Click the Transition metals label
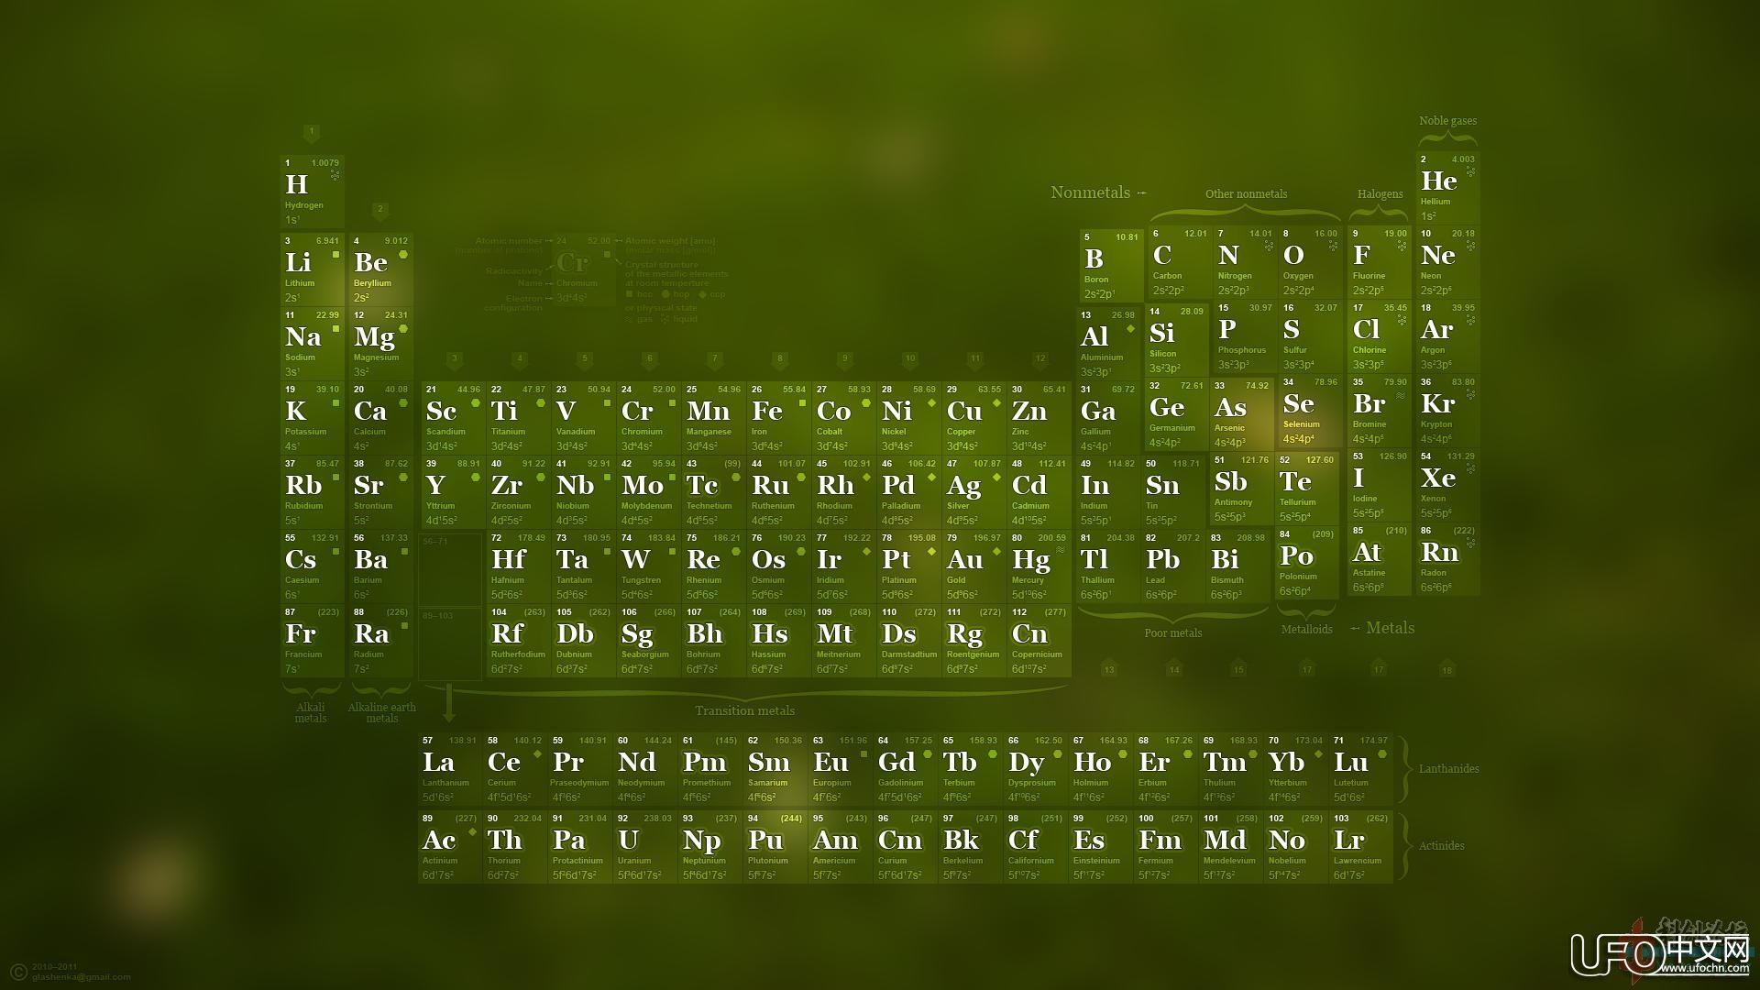 744,710
